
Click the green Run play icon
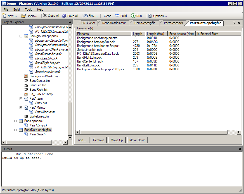coord(133,16)
